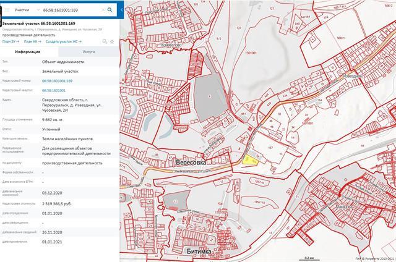
Task: Select parcel numbered 157 on the map
Action: (270, 148)
